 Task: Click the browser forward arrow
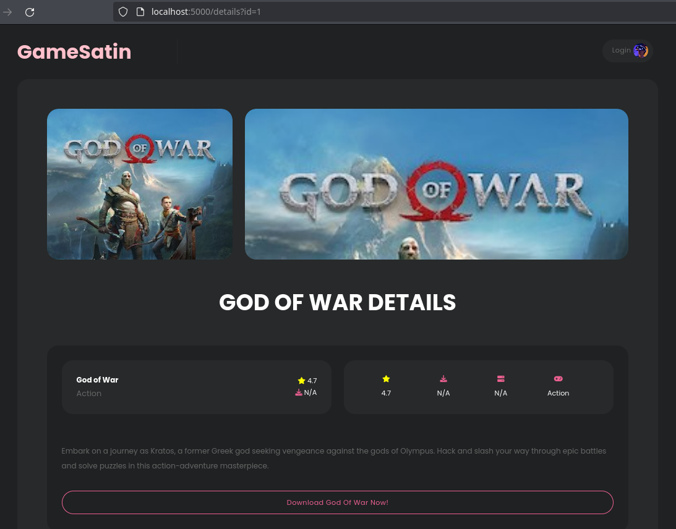coord(7,12)
